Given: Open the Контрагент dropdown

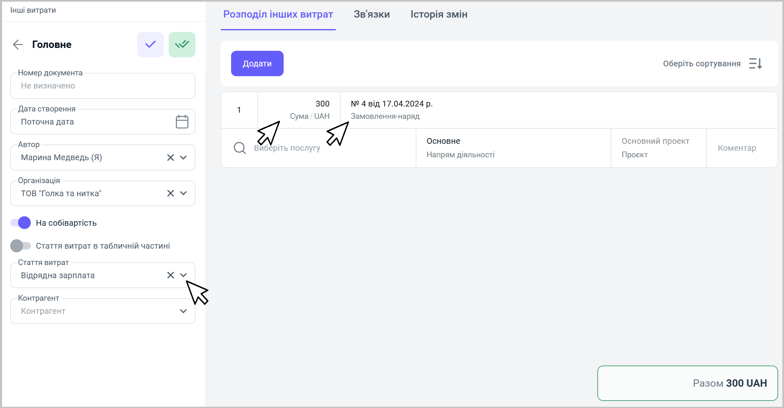Looking at the screenshot, I should pos(183,311).
